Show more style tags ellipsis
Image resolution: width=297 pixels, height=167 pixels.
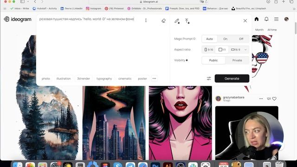coord(154,78)
